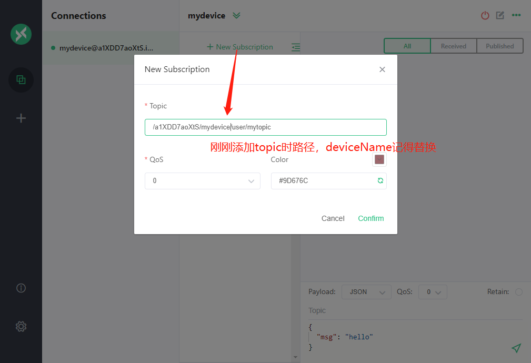
Task: Click the mydevice title text
Action: point(207,16)
